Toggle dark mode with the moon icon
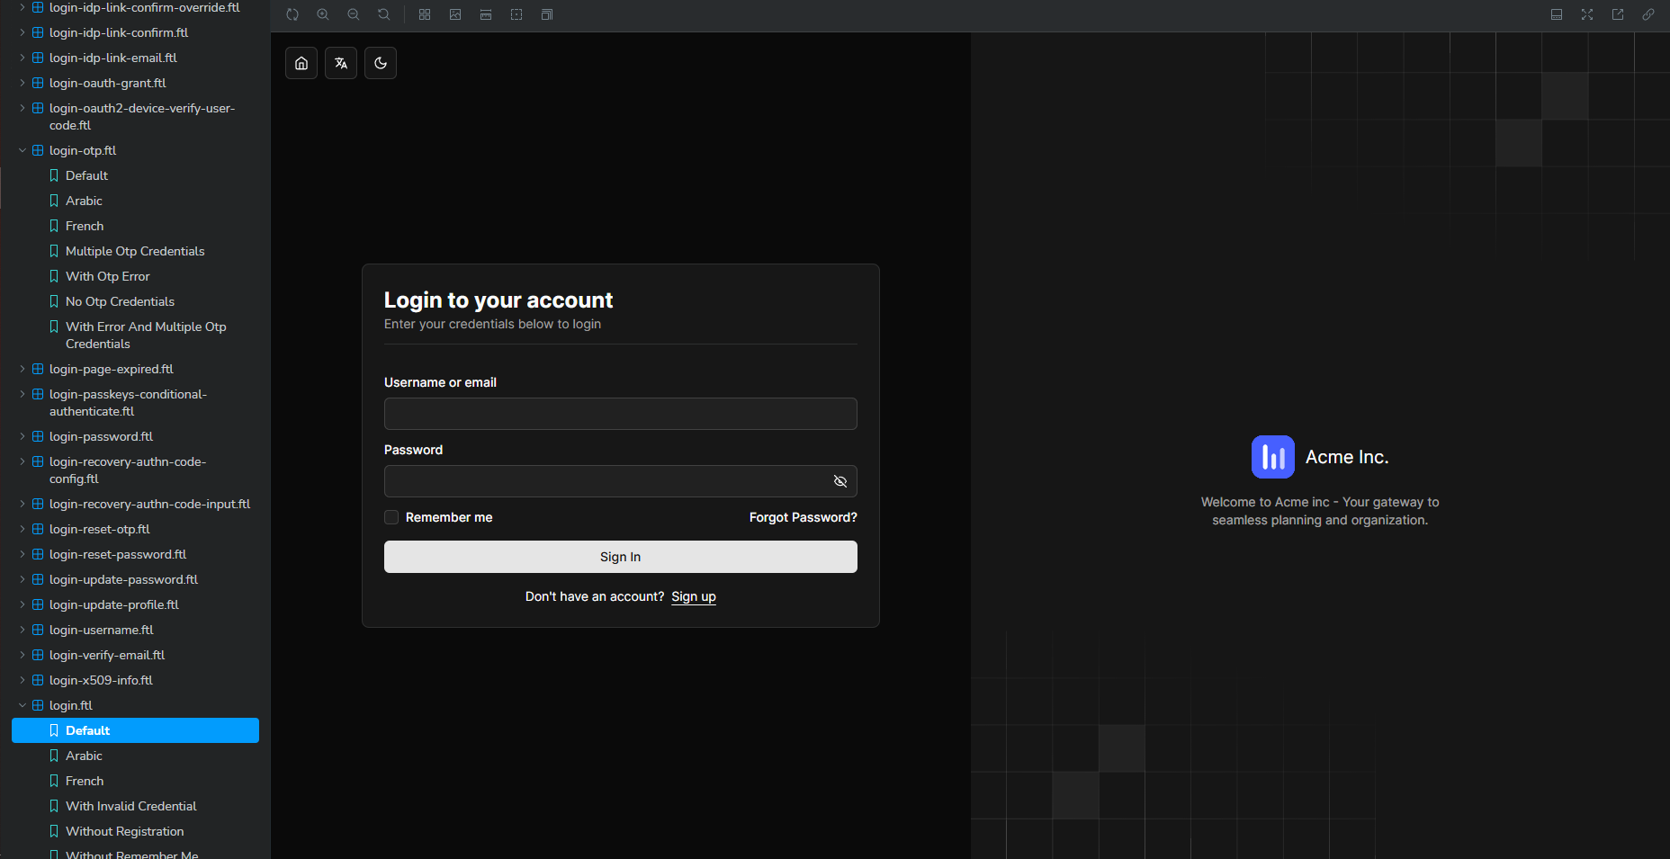This screenshot has height=859, width=1670. 380,63
